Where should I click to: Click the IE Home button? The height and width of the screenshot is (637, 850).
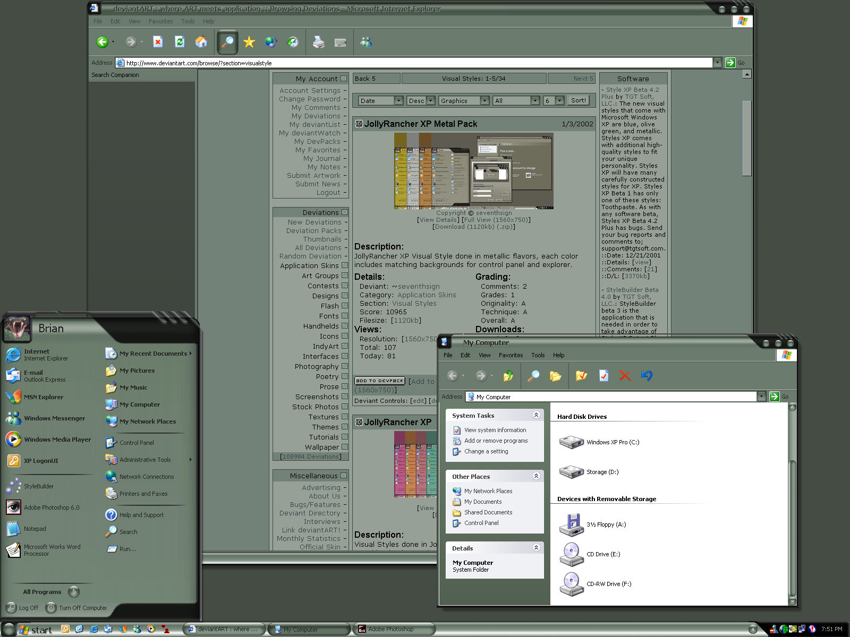pyautogui.click(x=201, y=42)
